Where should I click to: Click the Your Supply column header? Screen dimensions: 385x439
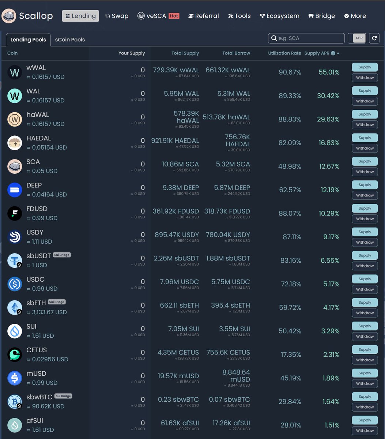tap(132, 53)
